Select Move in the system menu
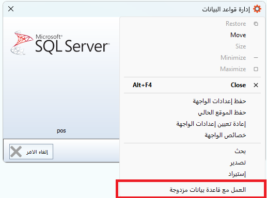The width and height of the screenshot is (267, 198). pyautogui.click(x=192, y=35)
